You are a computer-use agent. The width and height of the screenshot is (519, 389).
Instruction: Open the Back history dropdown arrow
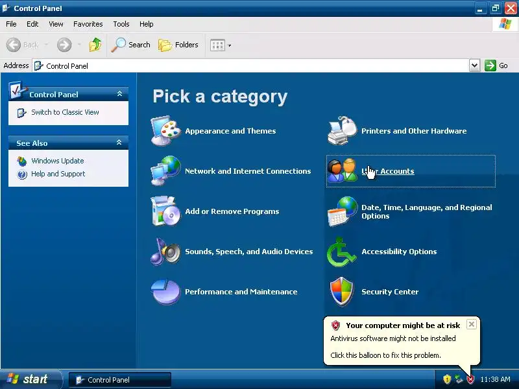46,45
